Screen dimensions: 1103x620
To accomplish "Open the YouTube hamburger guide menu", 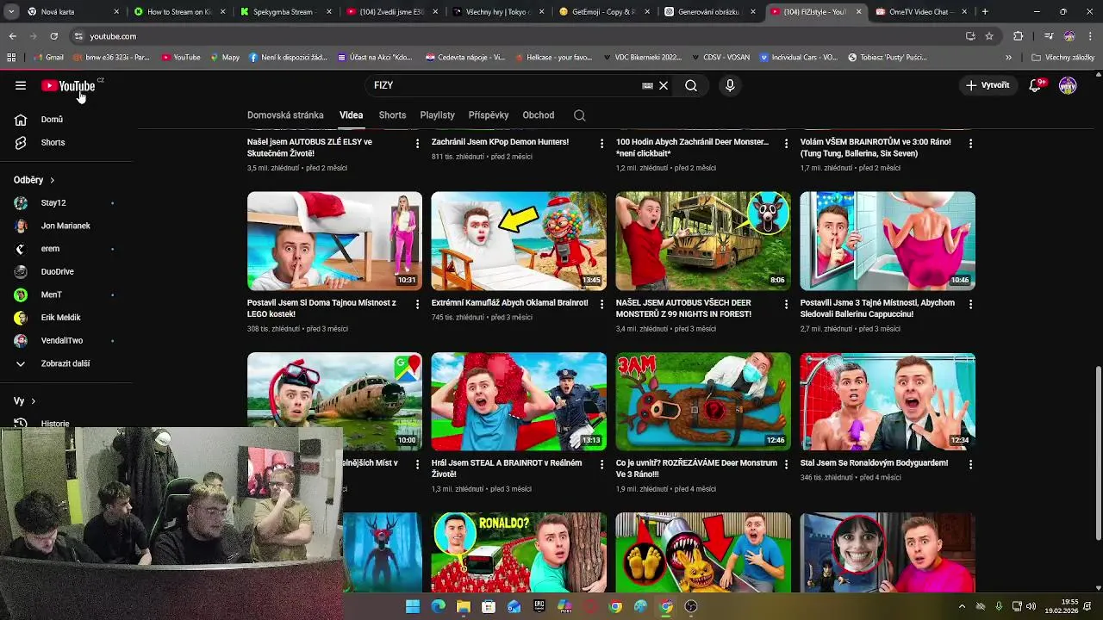I will pyautogui.click(x=21, y=85).
